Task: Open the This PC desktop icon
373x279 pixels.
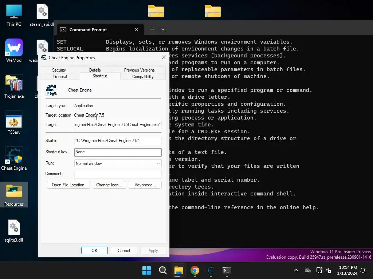Action: point(14,15)
